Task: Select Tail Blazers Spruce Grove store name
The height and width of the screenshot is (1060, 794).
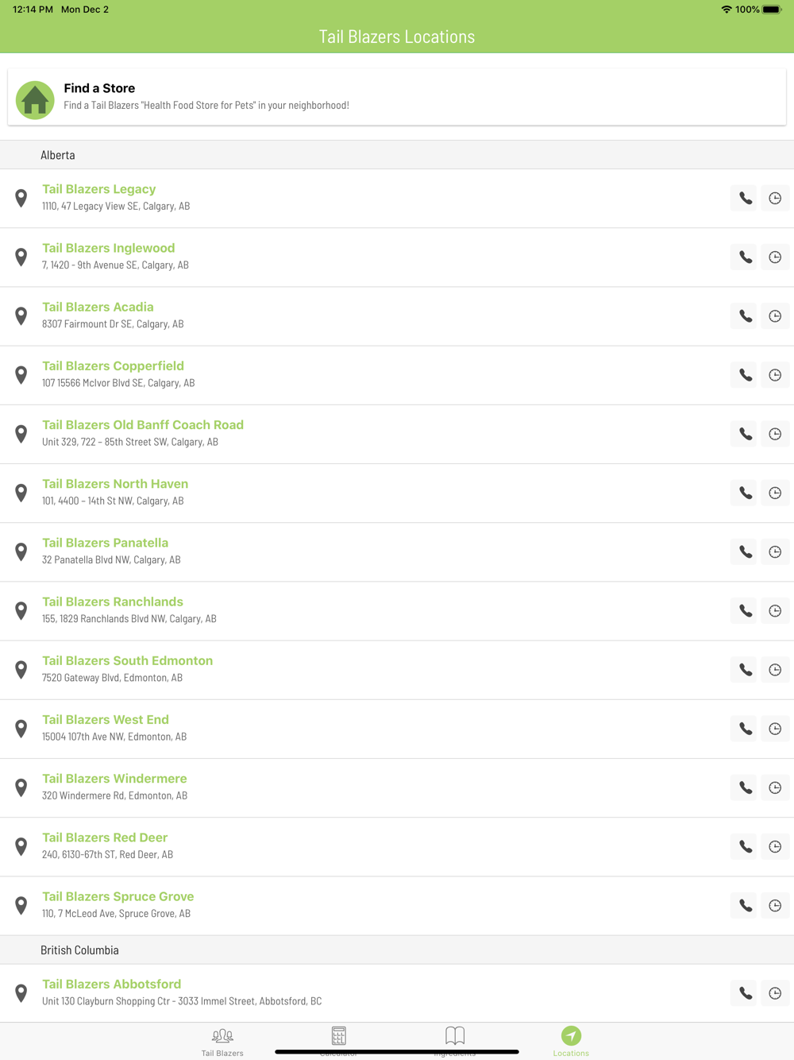Action: (118, 896)
